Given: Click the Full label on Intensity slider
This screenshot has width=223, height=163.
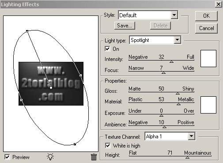Looking at the screenshot, I should tap(190, 57).
